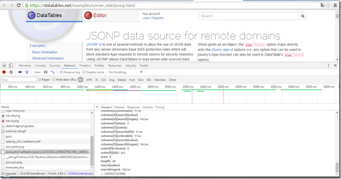Click the inspect element picker icon
This screenshot has height=179, width=341.
pyautogui.click(x=4, y=66)
